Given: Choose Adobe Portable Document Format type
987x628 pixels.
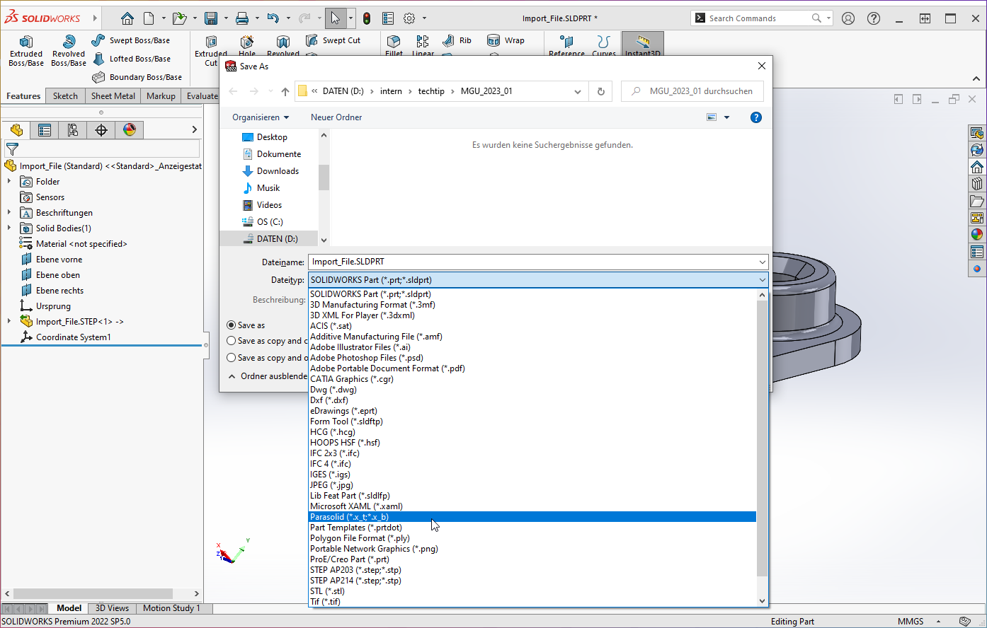Looking at the screenshot, I should tap(532, 368).
